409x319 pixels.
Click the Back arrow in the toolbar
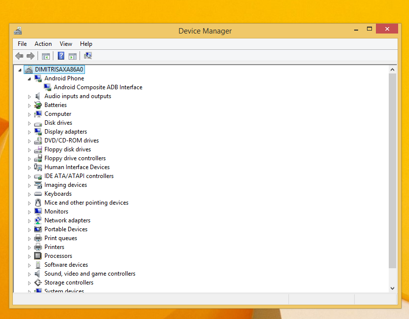coord(19,56)
